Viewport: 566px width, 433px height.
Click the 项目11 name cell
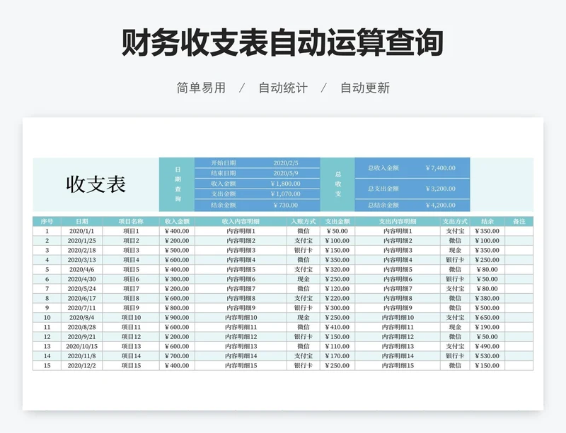tap(131, 327)
